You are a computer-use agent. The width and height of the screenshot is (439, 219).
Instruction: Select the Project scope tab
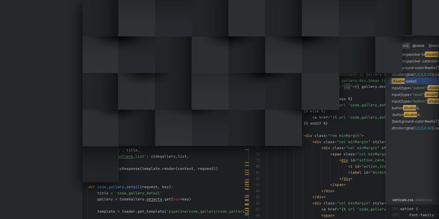point(403,46)
